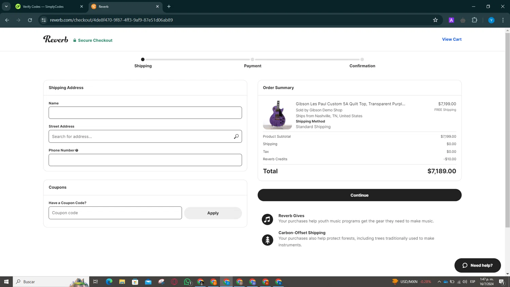Click the battery tray icon
This screenshot has width=510, height=287.
tap(452, 282)
